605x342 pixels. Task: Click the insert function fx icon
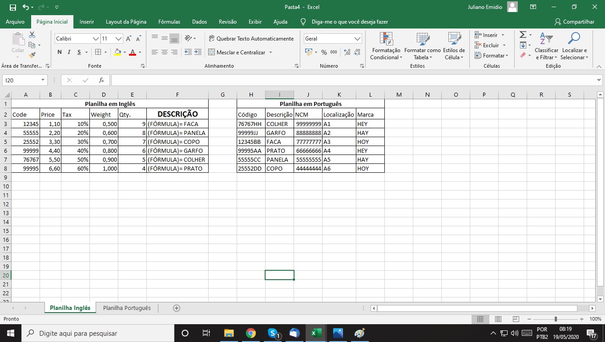[101, 80]
